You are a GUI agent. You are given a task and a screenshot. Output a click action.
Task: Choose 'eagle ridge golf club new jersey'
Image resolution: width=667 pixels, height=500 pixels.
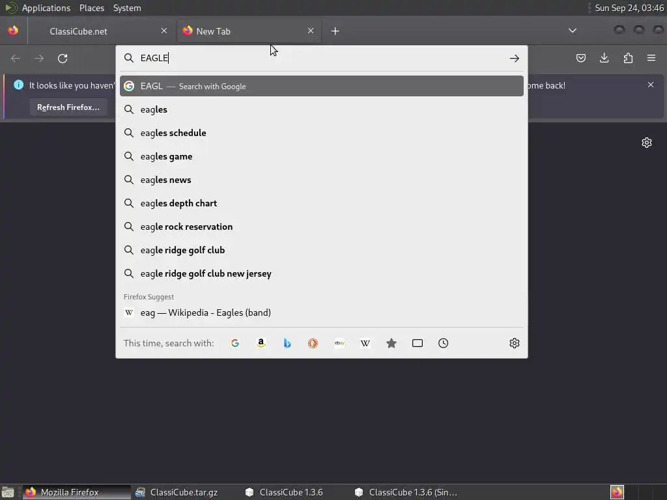(322, 273)
